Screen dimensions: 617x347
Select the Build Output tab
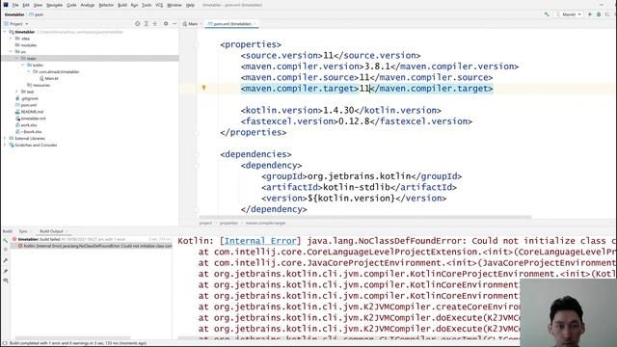(51, 231)
